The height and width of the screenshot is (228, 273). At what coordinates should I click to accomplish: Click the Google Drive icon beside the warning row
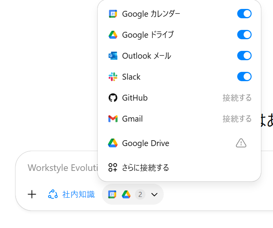pos(113,143)
